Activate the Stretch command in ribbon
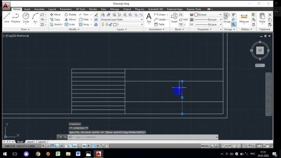281x158 pixels. pyautogui.click(x=56, y=25)
